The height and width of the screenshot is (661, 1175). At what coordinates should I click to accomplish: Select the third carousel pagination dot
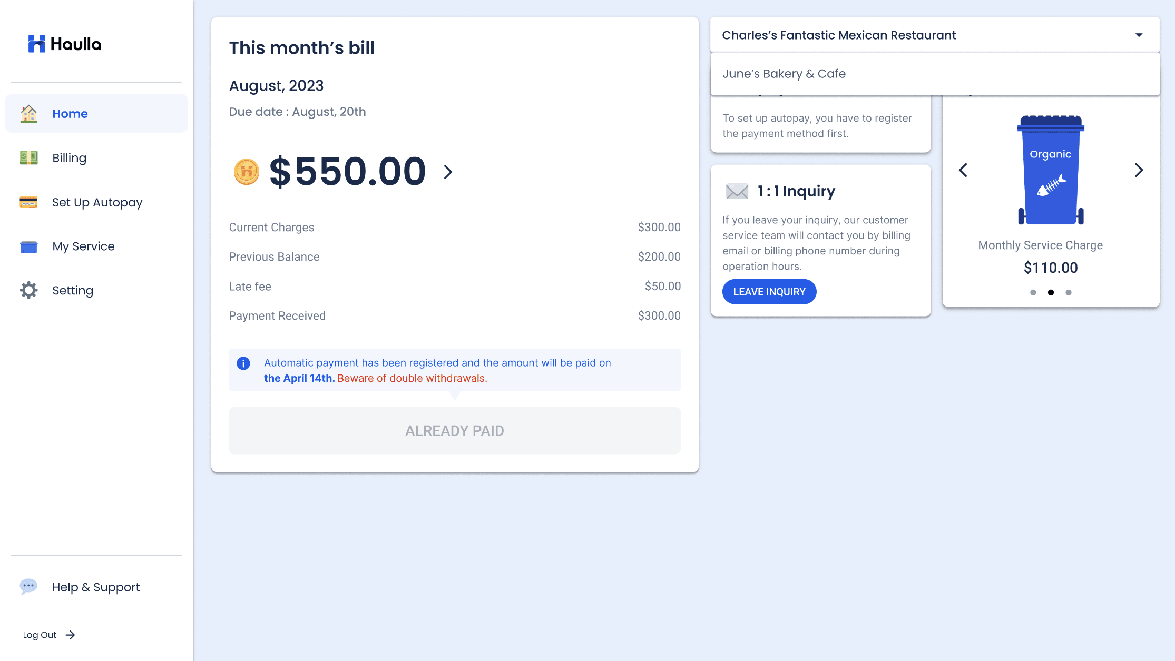coord(1069,292)
